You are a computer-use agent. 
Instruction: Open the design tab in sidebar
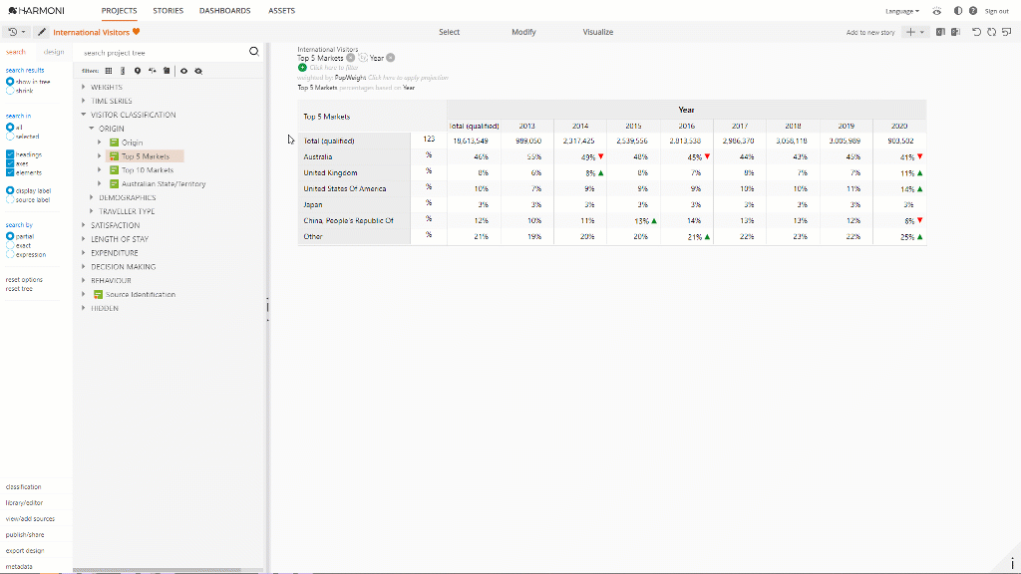[54, 52]
